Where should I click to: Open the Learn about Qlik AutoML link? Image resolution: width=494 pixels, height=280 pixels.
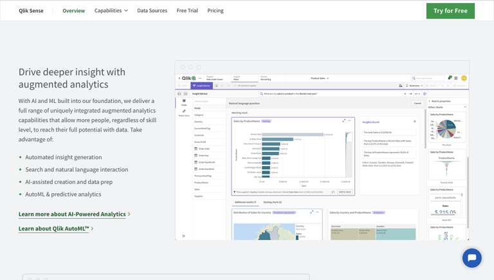[54, 229]
